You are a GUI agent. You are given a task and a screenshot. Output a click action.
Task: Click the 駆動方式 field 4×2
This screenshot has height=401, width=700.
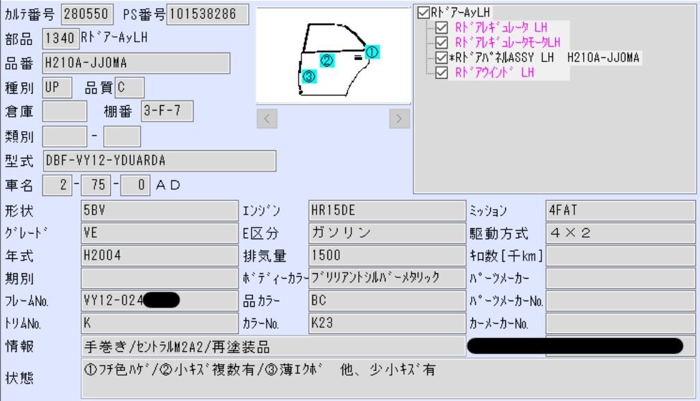[x=621, y=233]
